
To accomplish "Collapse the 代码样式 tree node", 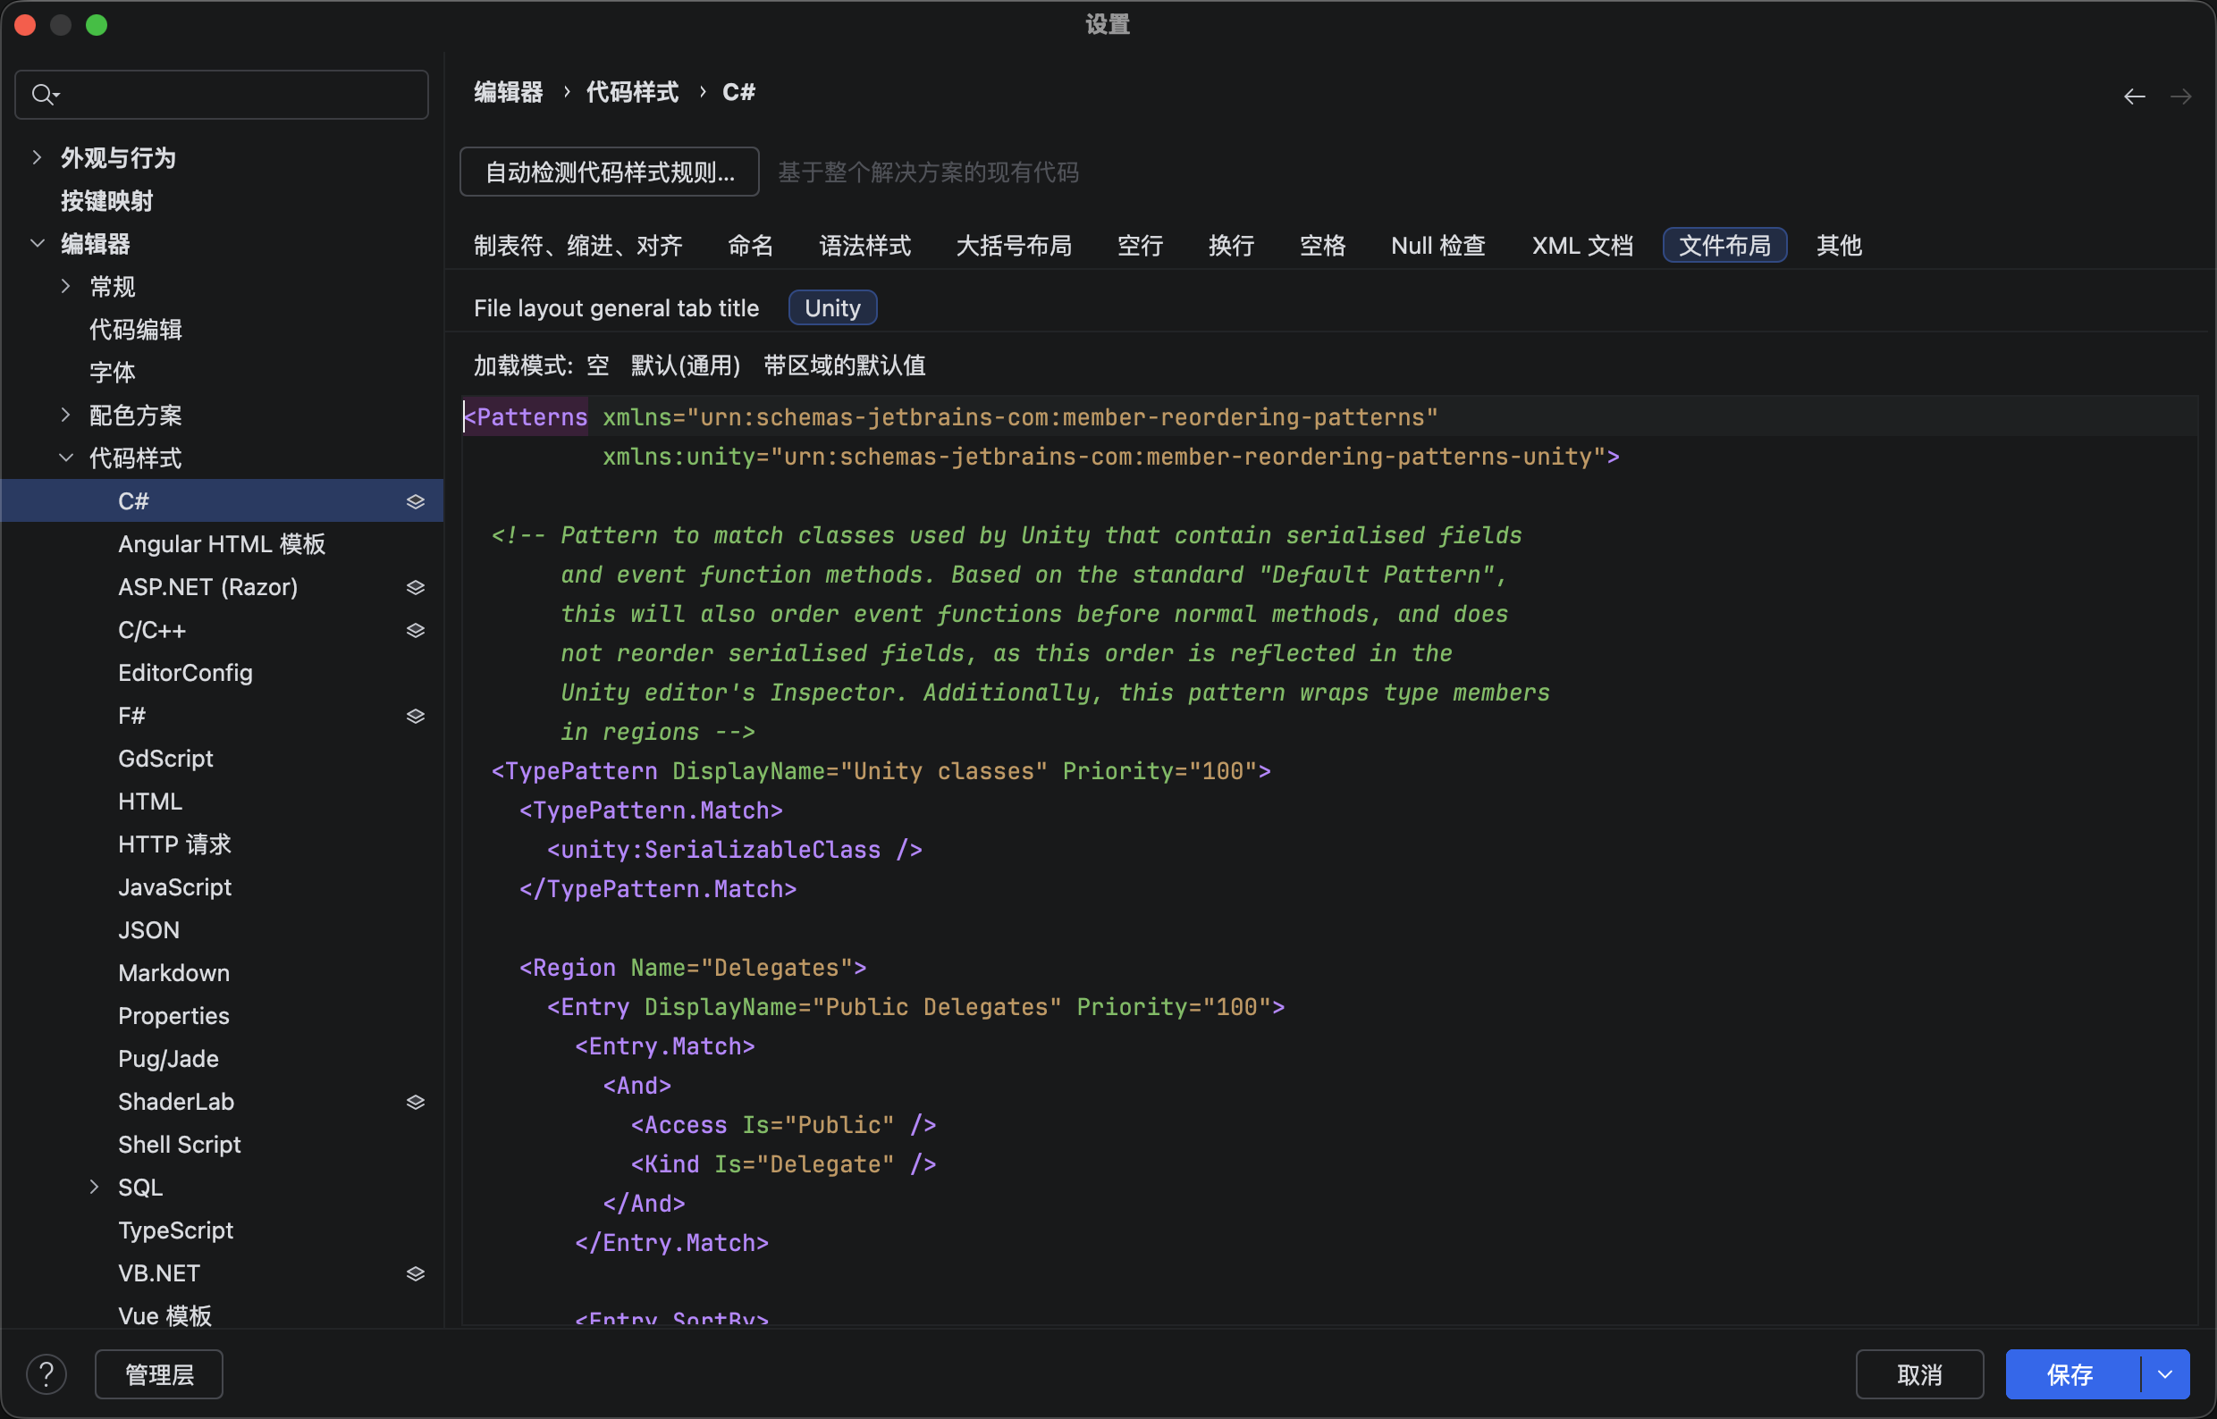I will (x=65, y=458).
